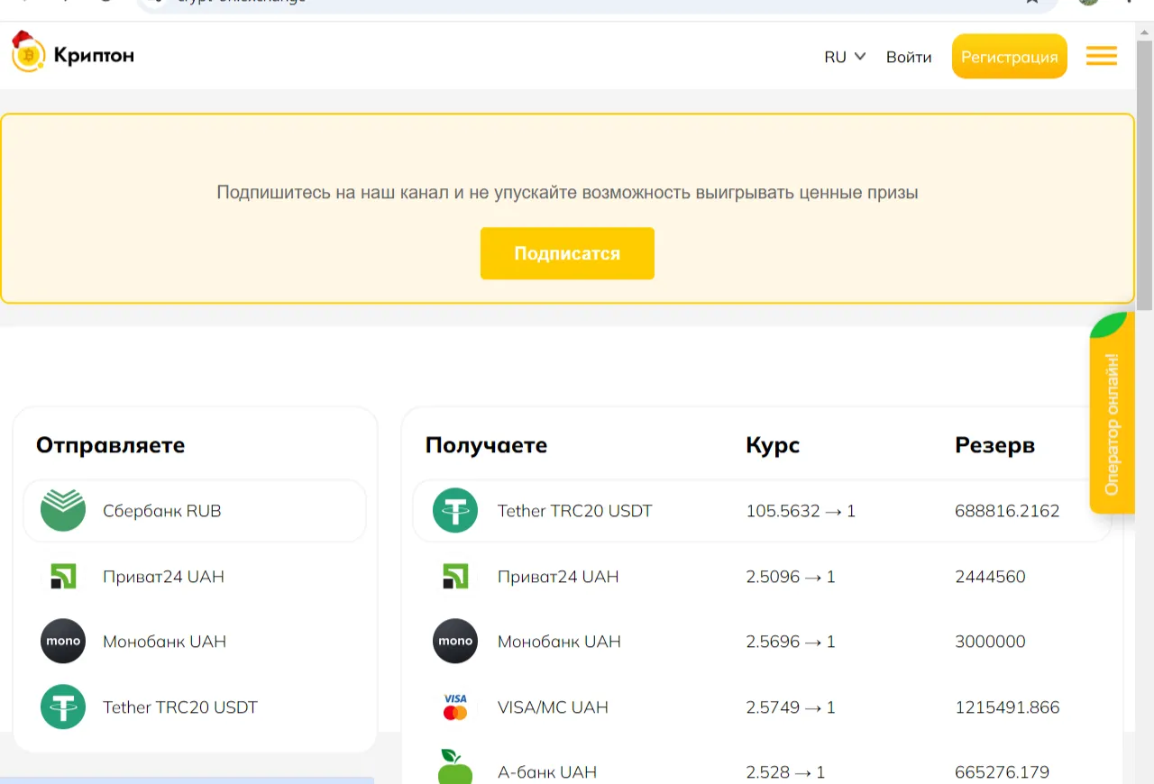Click reserve value 665276.179
Viewport: 1154px width, 784px height.
coord(1003,772)
